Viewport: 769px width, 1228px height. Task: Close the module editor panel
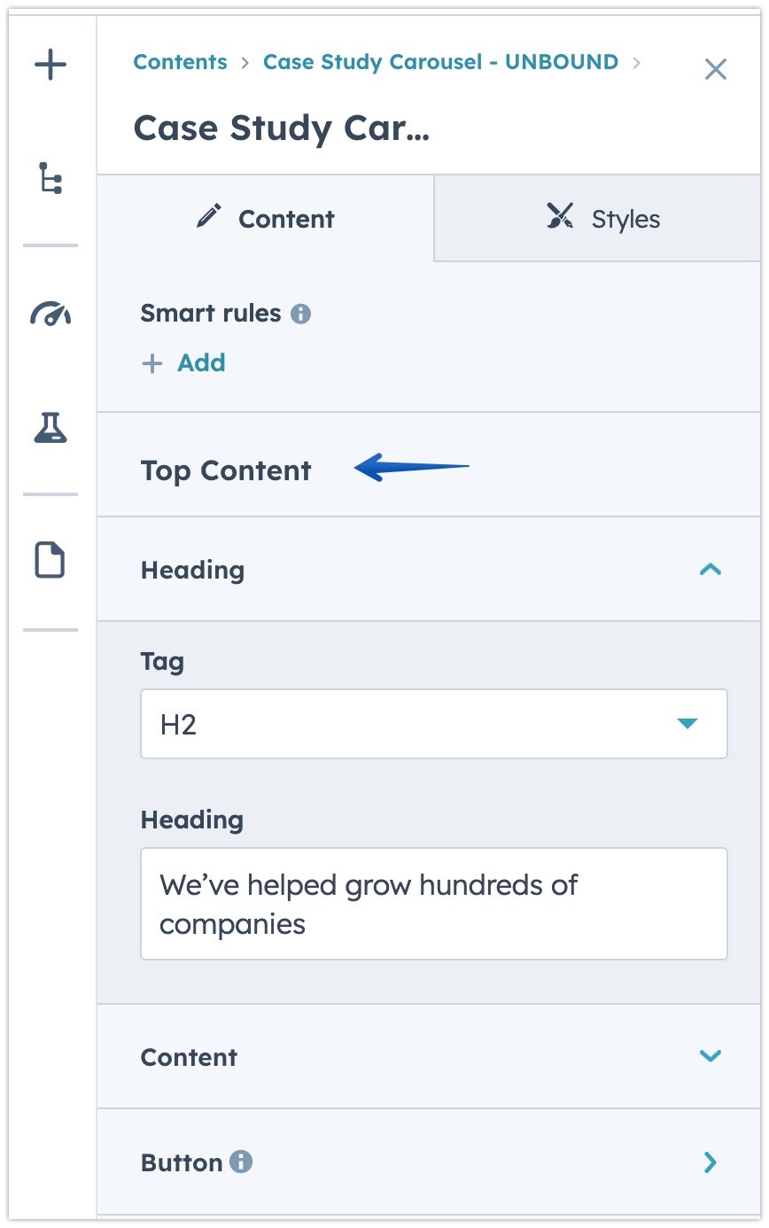coord(716,69)
